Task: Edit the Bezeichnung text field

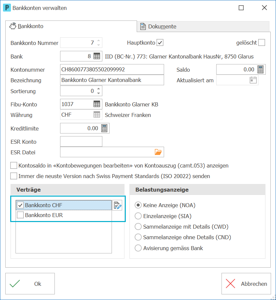Action: click(x=112, y=80)
